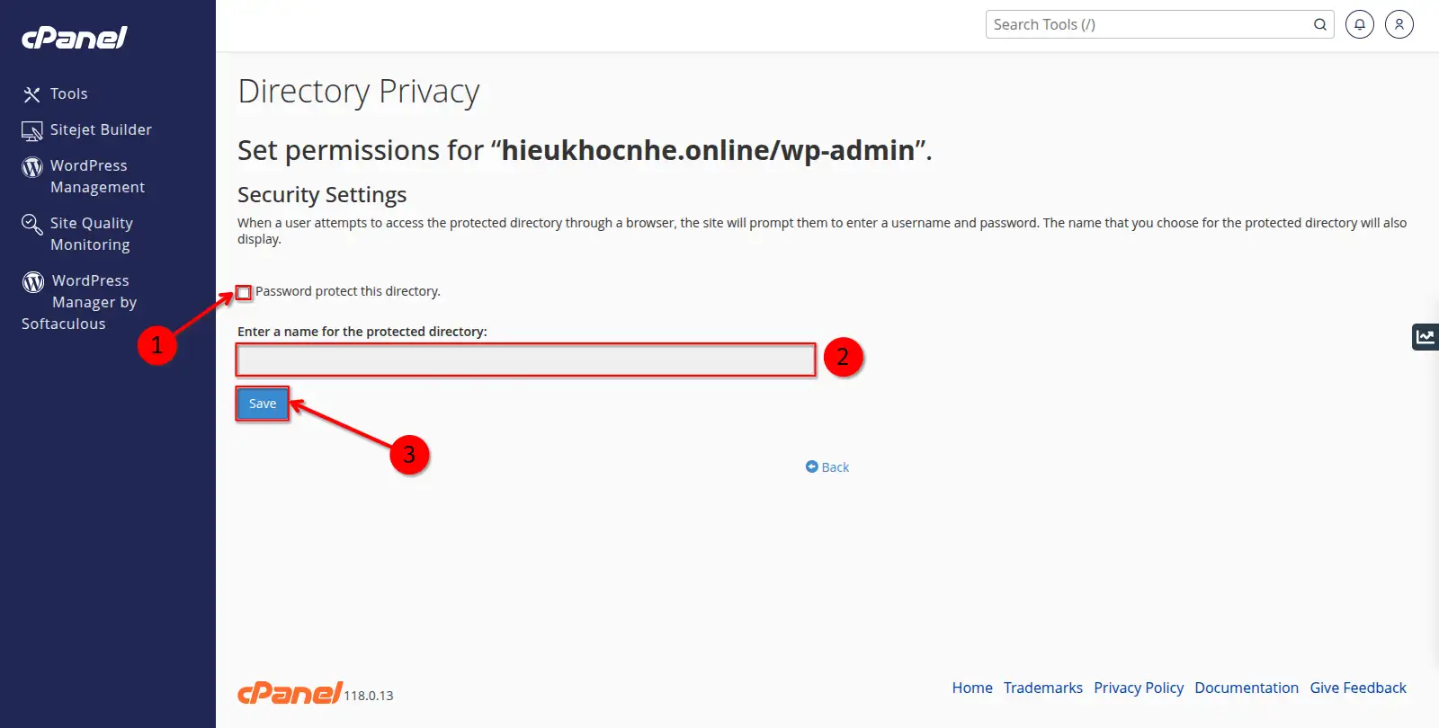The width and height of the screenshot is (1439, 728).
Task: Click the hieukhocnhe.online/wp-admin path text
Action: coord(708,150)
